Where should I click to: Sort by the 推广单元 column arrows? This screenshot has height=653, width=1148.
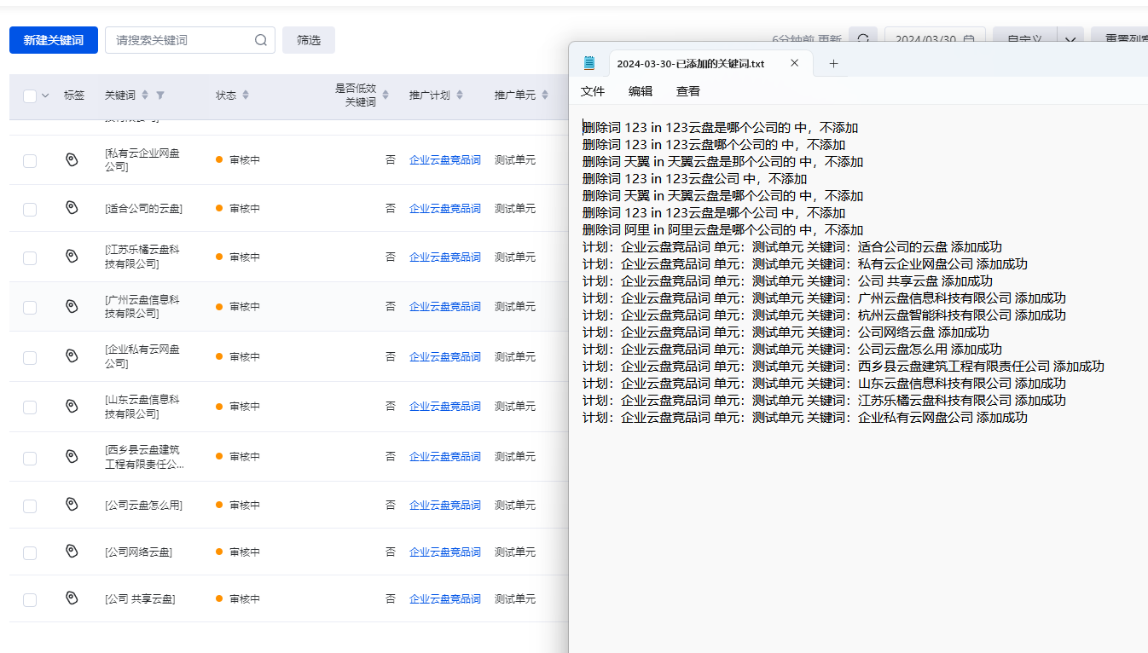point(545,95)
